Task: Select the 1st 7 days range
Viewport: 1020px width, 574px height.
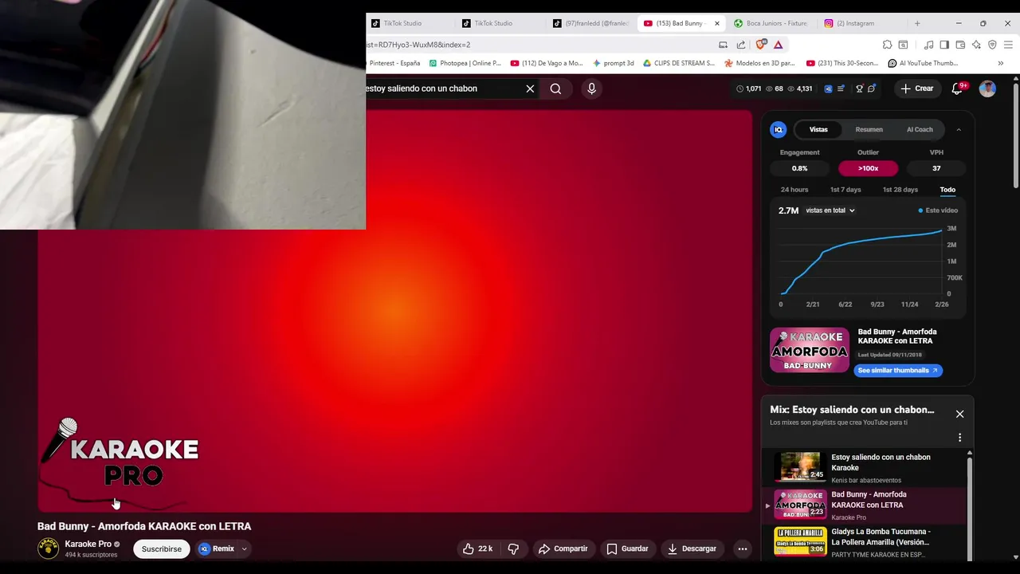Action: pyautogui.click(x=845, y=190)
